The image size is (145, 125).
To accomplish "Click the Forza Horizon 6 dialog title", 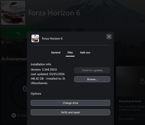I will [x=52, y=39].
